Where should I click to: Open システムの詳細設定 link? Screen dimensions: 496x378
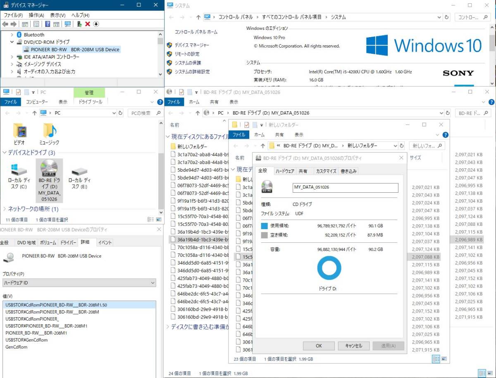[x=192, y=72]
